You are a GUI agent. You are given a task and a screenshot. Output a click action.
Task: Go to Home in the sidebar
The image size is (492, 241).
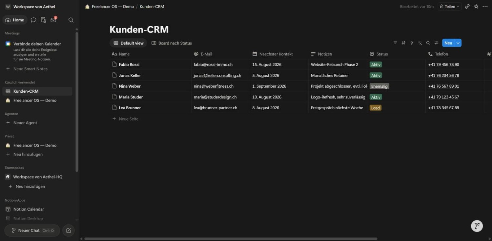pyautogui.click(x=15, y=20)
